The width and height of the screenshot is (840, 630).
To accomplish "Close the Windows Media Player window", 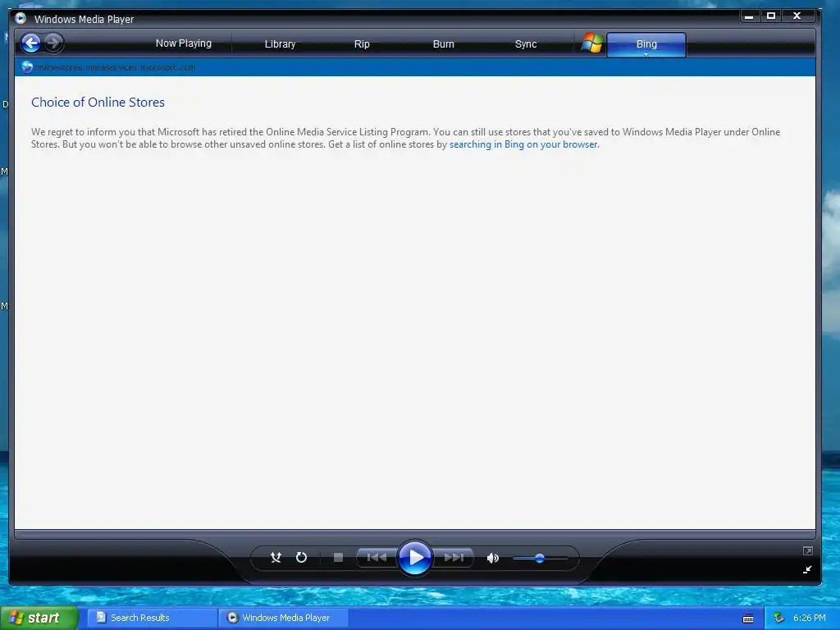I will coord(797,16).
